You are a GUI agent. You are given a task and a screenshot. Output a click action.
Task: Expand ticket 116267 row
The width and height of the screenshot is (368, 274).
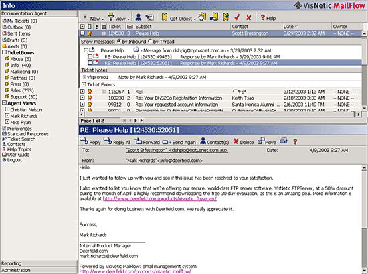tap(82, 91)
